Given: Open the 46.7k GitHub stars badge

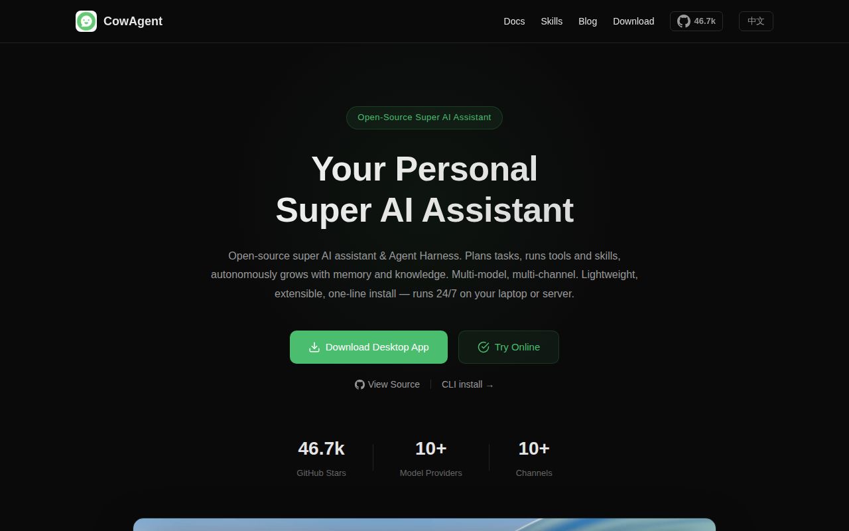Looking at the screenshot, I should point(696,21).
